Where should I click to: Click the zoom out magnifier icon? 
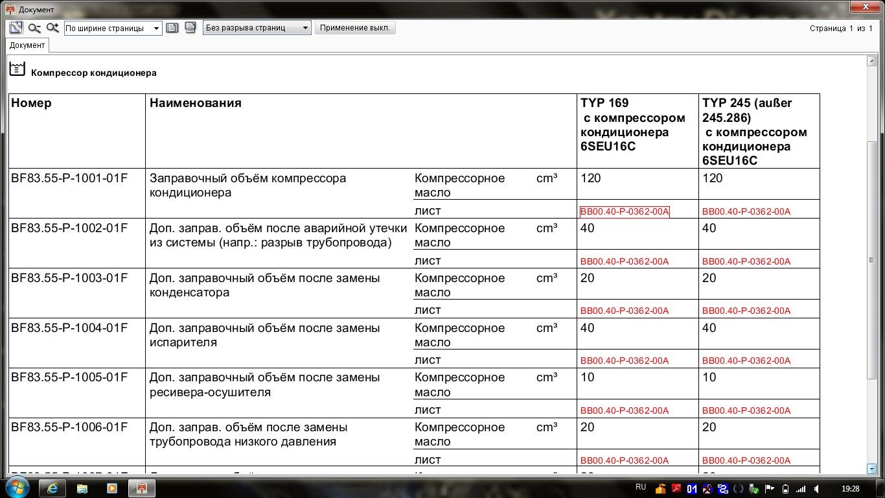[34, 28]
